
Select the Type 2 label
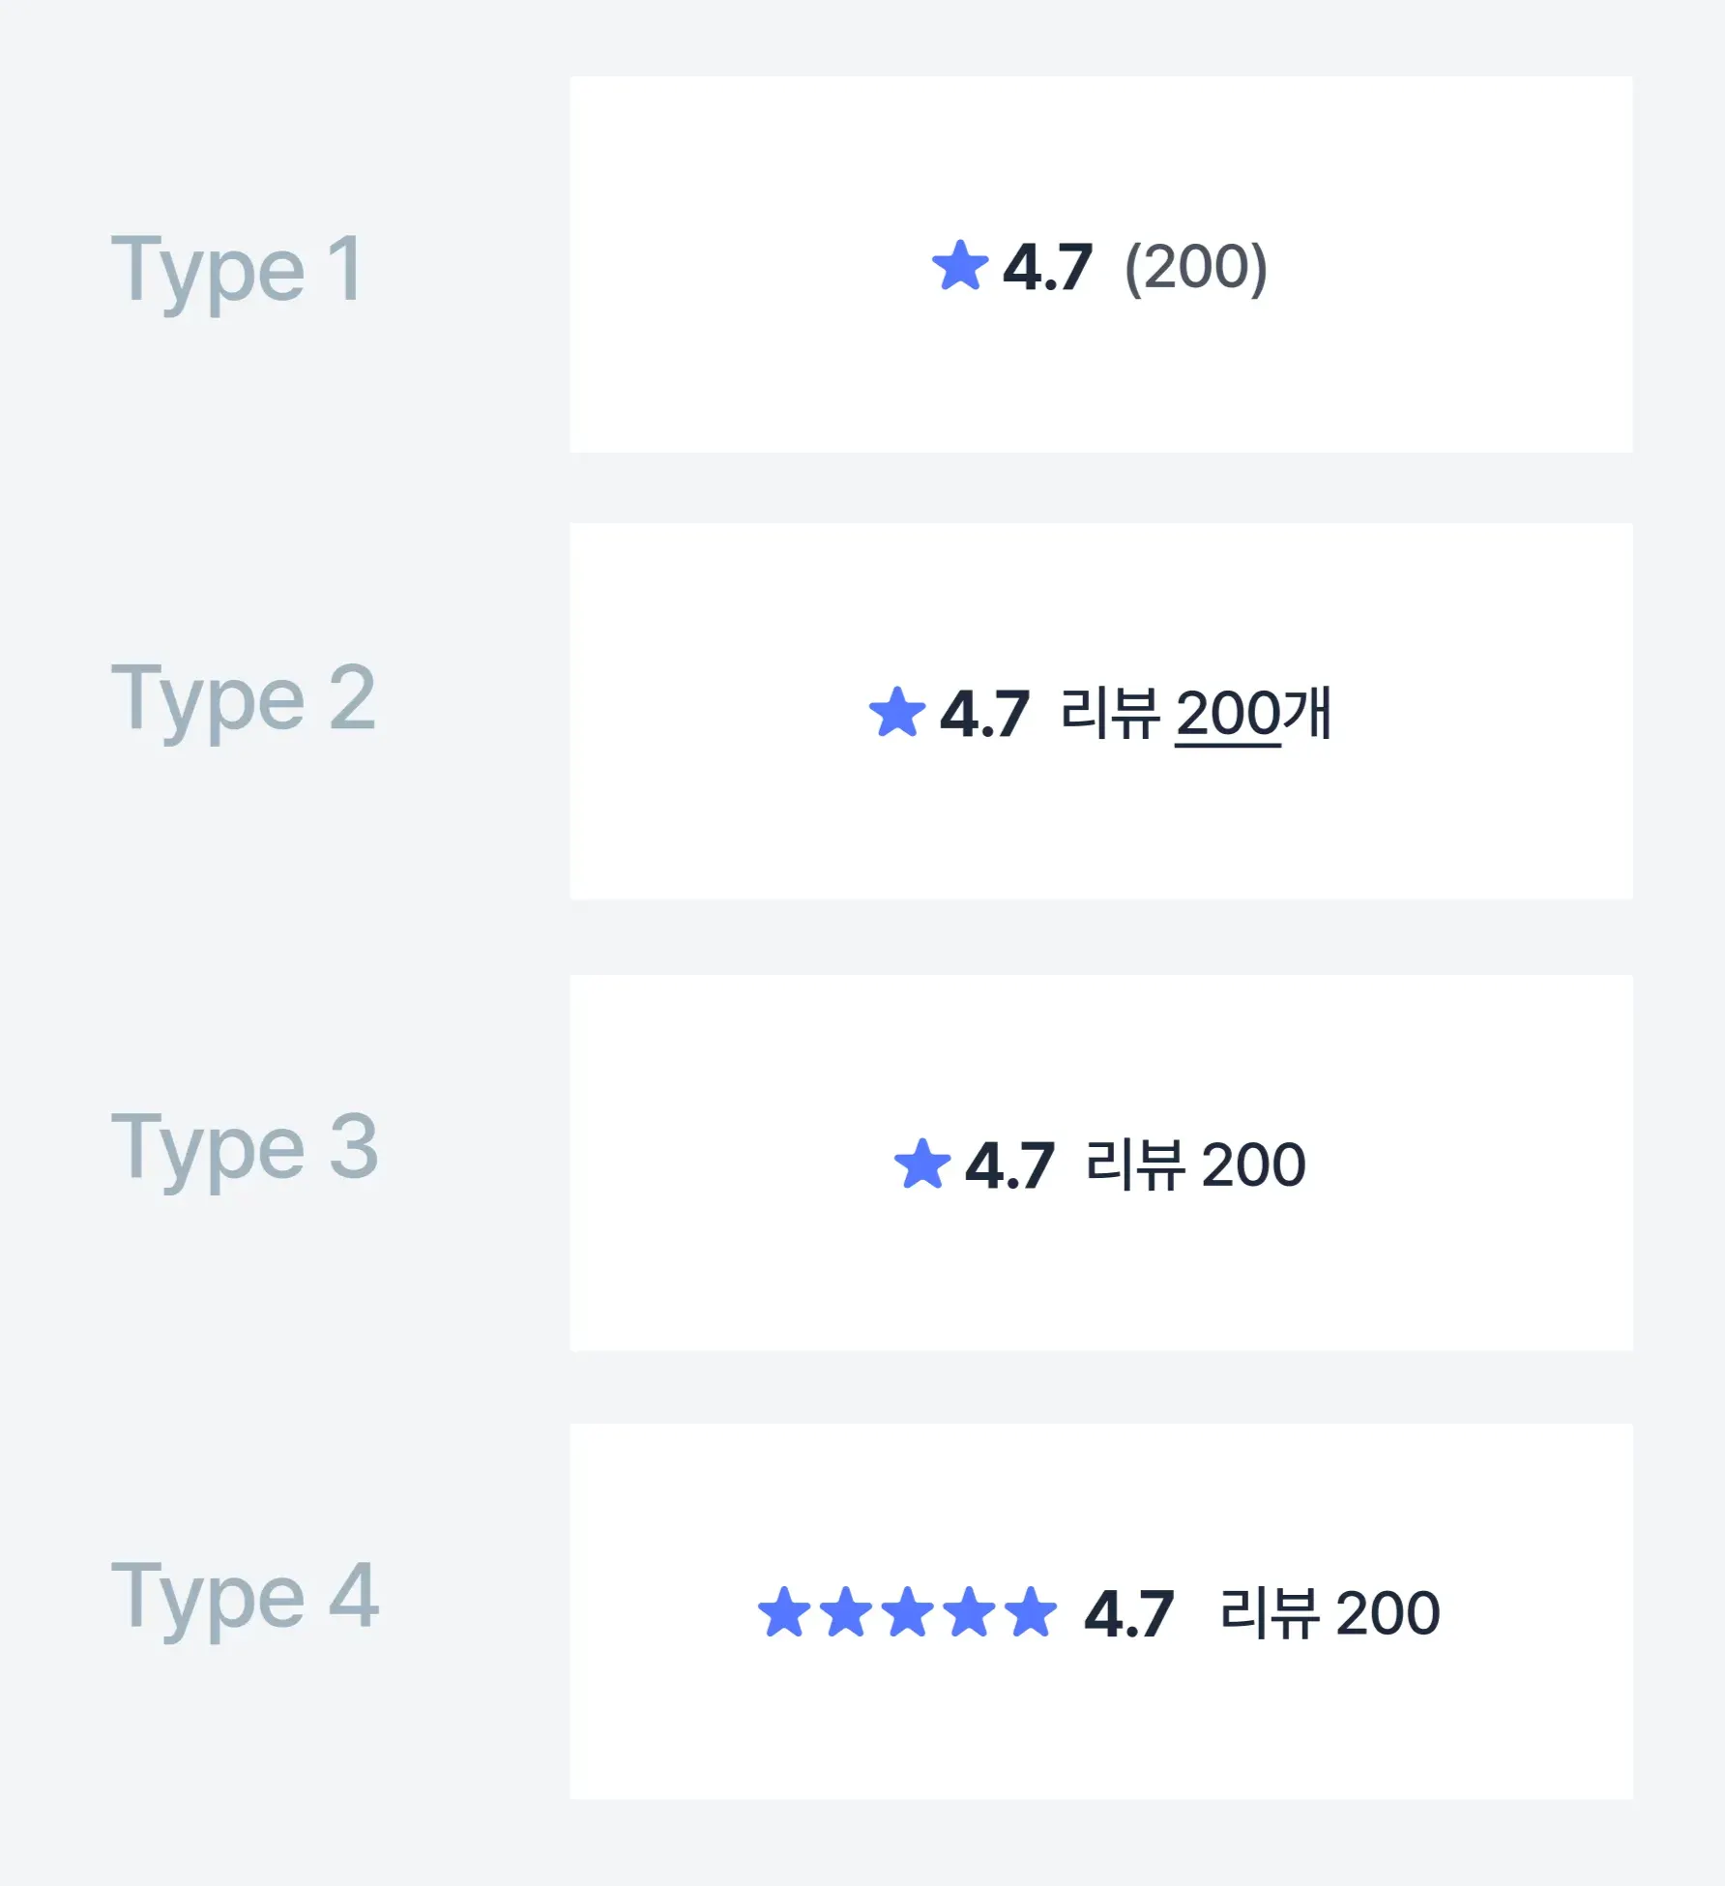243,698
